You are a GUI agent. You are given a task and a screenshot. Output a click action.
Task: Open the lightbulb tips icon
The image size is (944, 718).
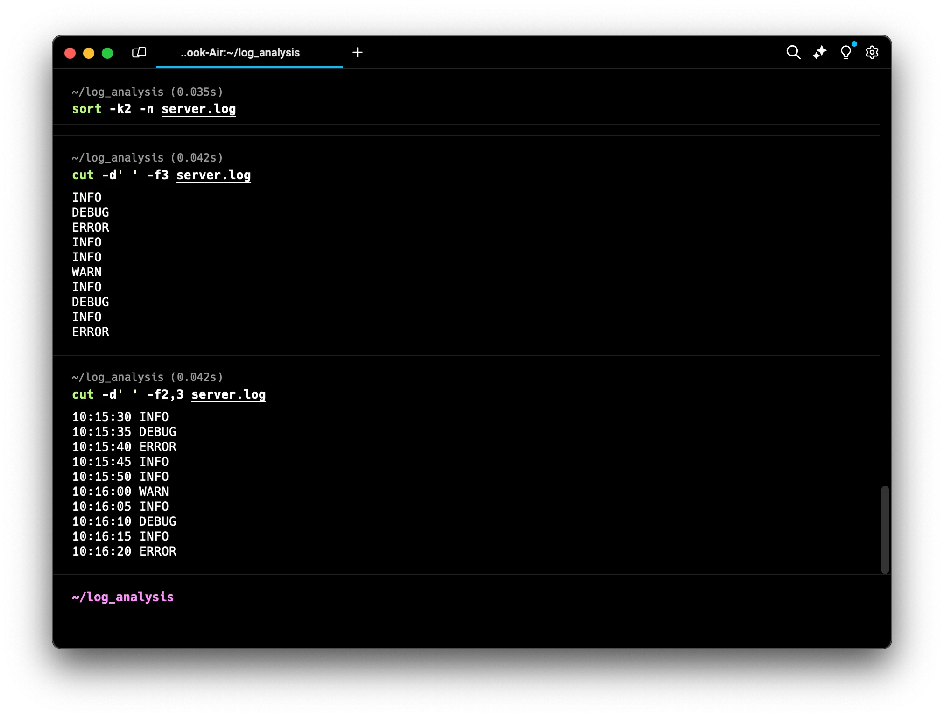[845, 52]
